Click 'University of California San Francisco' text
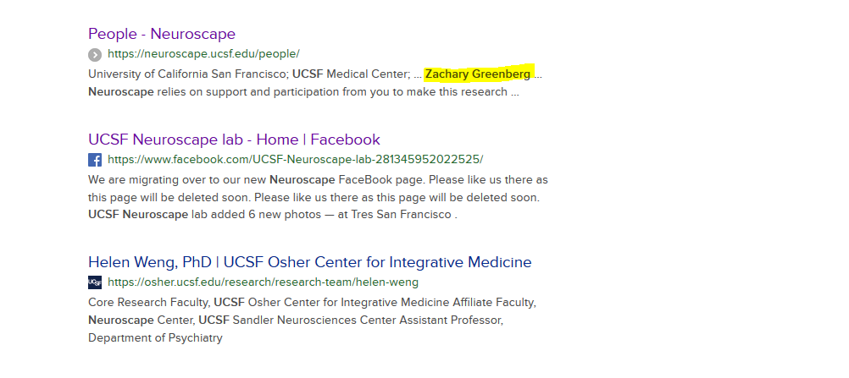The height and width of the screenshot is (378, 849). pyautogui.click(x=188, y=74)
